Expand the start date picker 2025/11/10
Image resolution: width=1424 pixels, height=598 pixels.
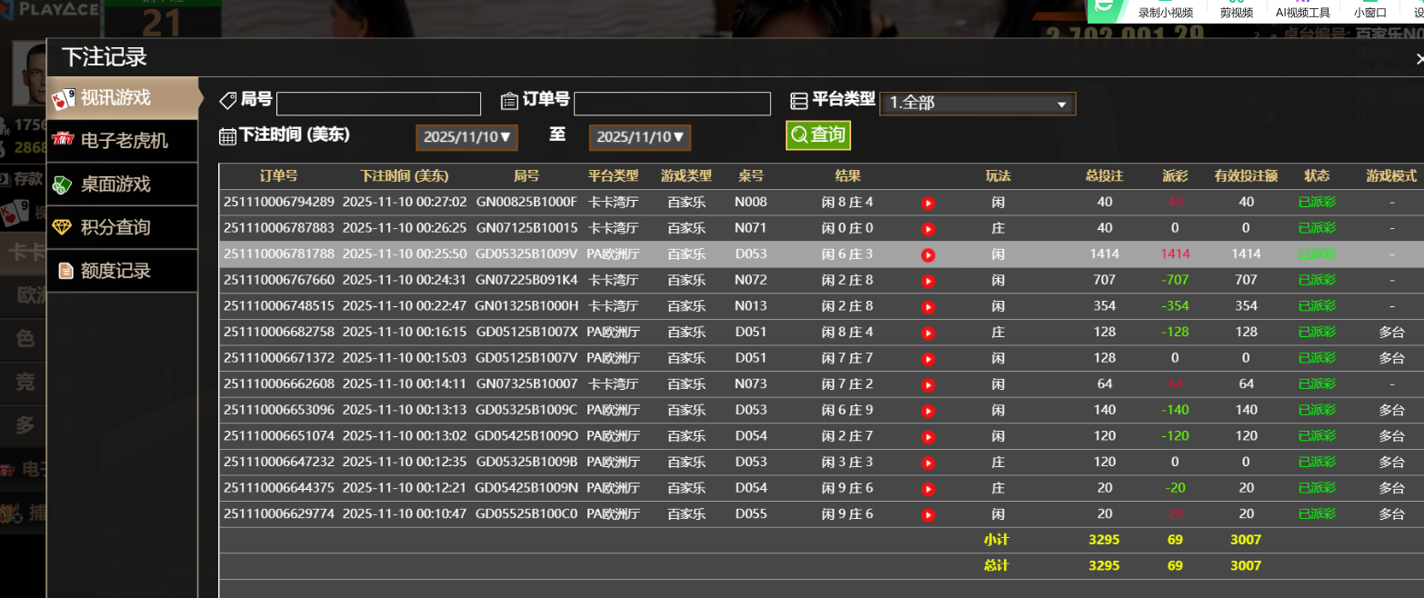click(466, 137)
